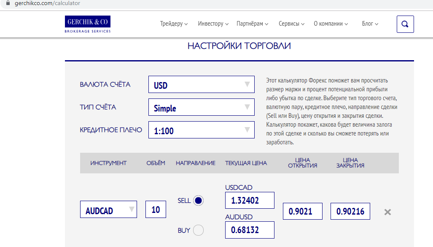Click the closing price field 0.90216
This screenshot has height=247, width=433.
[350, 211]
